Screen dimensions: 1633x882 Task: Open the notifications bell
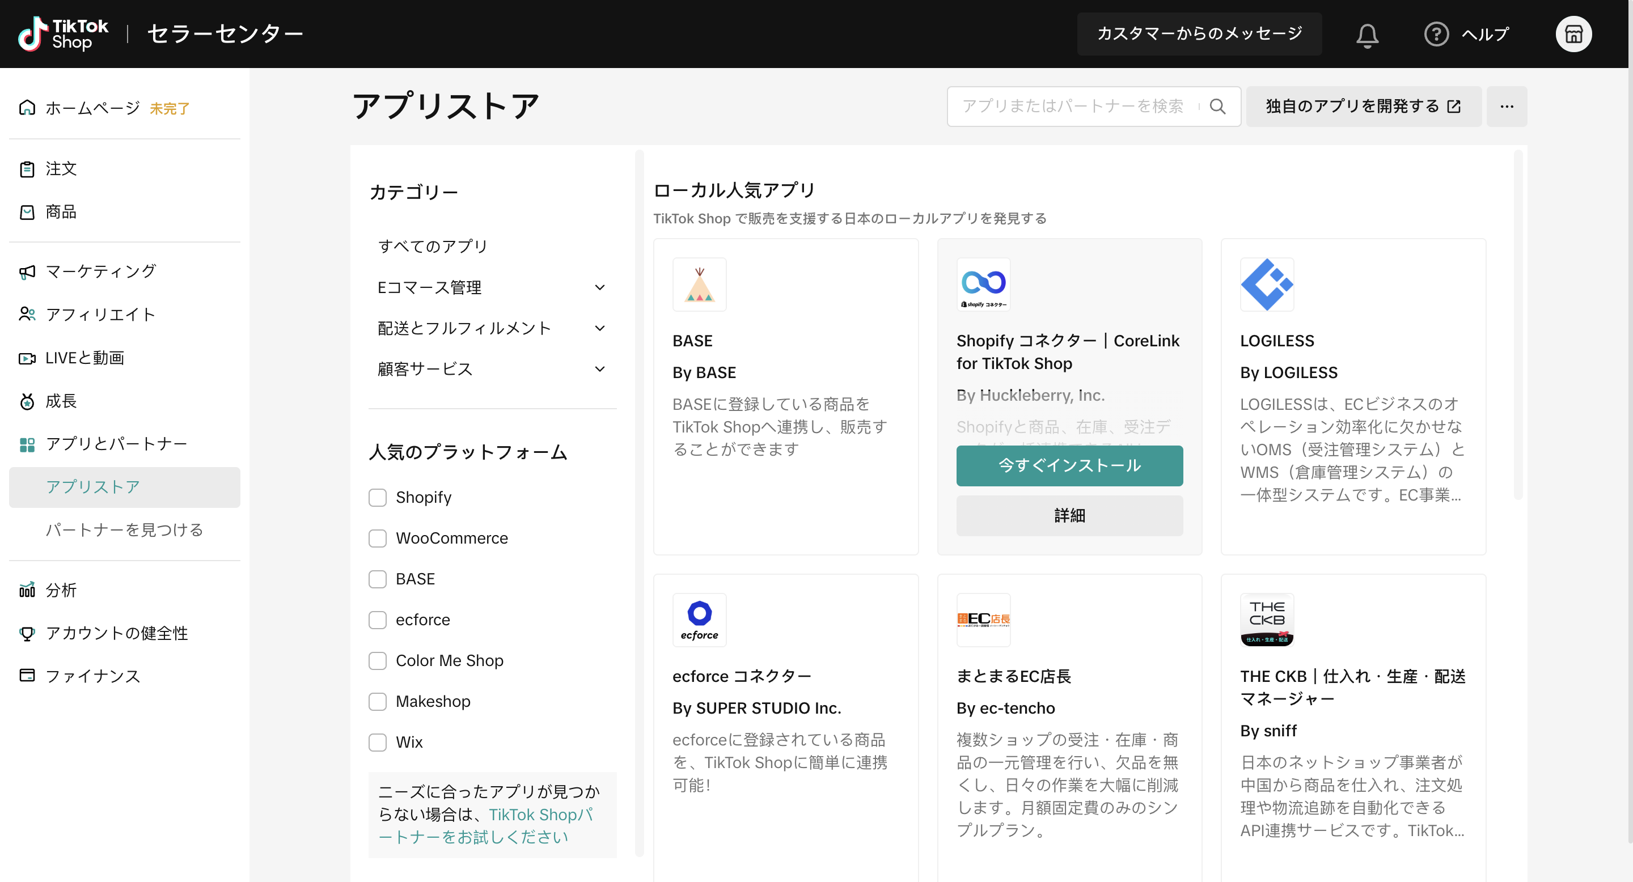[x=1368, y=35]
